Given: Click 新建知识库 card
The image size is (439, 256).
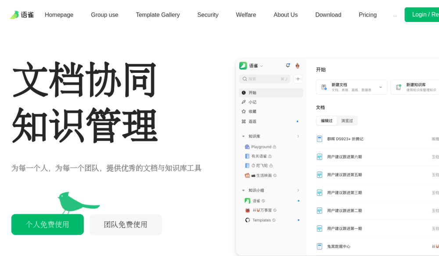Looking at the screenshot, I should click(415, 87).
